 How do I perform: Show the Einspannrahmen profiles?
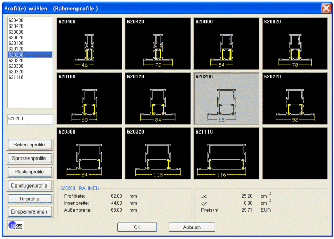click(30, 211)
